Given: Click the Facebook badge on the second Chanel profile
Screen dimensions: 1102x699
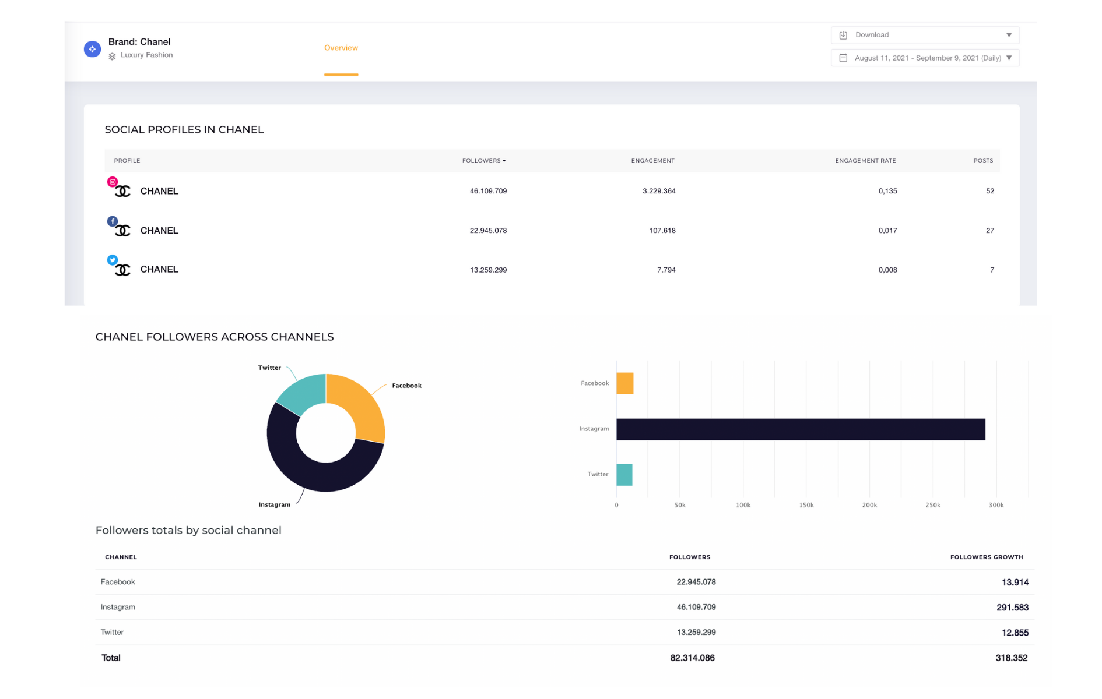Looking at the screenshot, I should (x=113, y=221).
